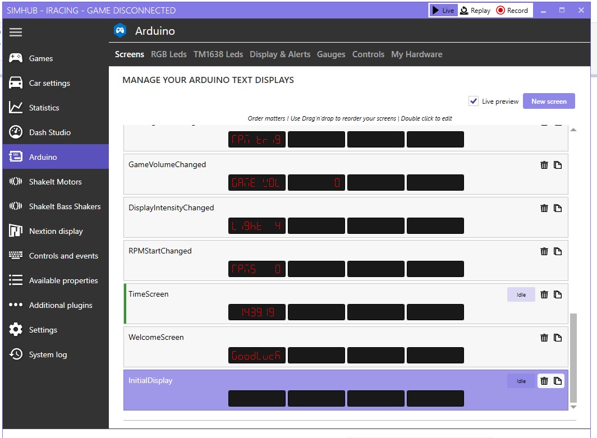597x438 pixels.
Task: Delete the InitialDisplay screen
Action: click(x=544, y=381)
